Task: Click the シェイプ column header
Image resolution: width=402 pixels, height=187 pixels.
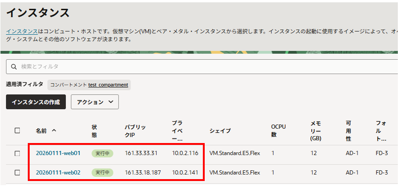Action: (x=220, y=131)
